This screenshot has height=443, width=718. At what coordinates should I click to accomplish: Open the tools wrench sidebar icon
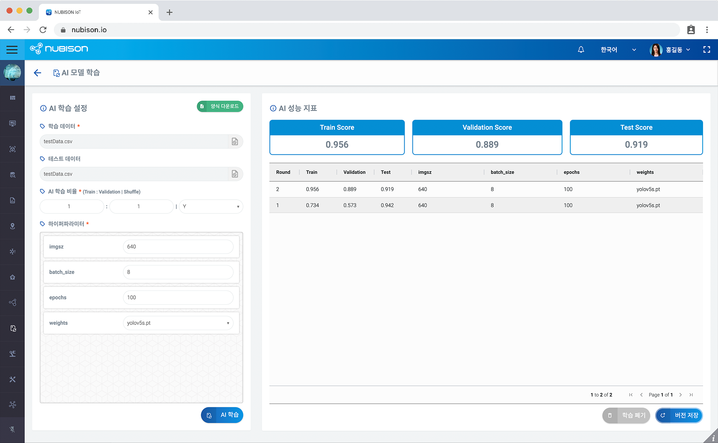click(x=12, y=379)
